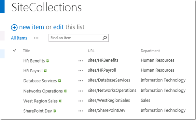Select the sites/HRPayroll URL cell
Viewport: 196px width, 120px height.
click(x=102, y=70)
